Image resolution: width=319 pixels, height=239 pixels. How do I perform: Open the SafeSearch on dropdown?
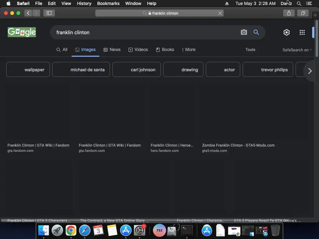click(297, 50)
